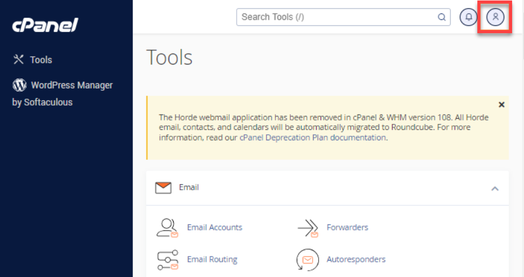Open WordPress Manager by Softaculous
This screenshot has height=277, width=524.
pyautogui.click(x=71, y=85)
